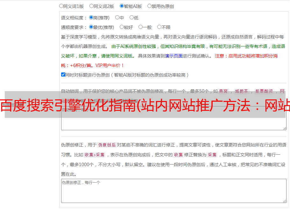This screenshot has height=209, width=290.
Task: Focus the 自动锁词 text area
Action: tap(174, 118)
